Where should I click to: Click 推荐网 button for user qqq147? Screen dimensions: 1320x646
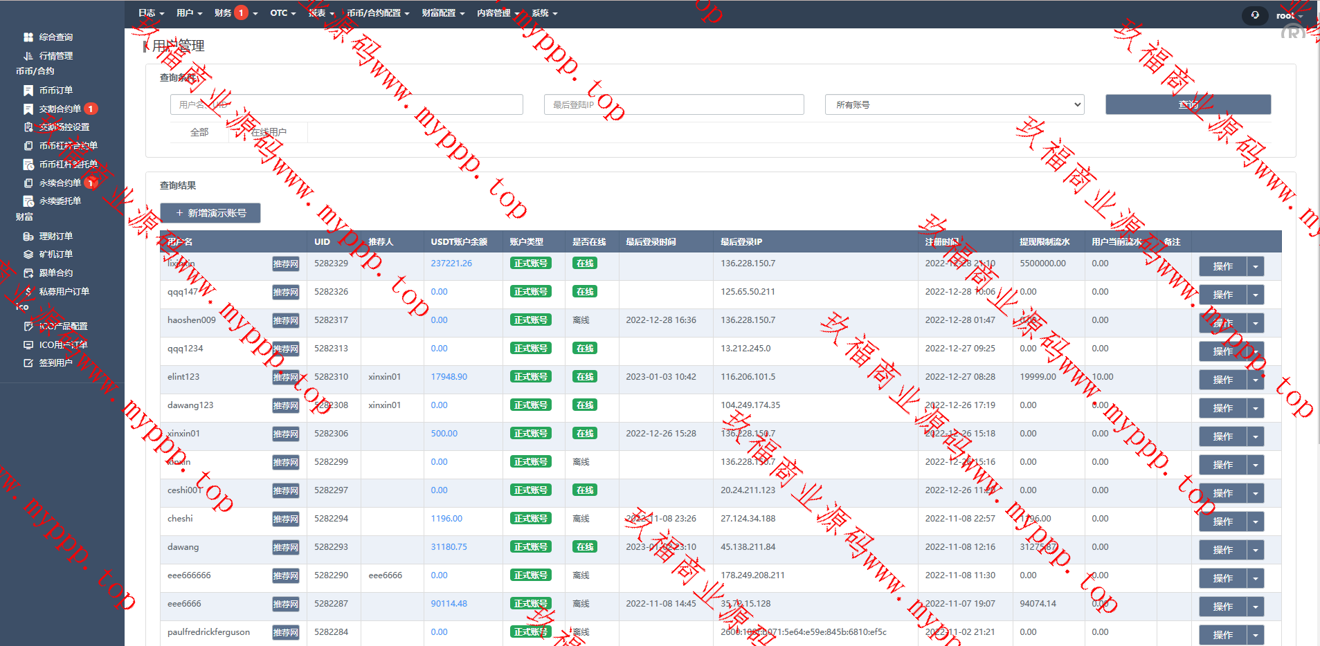point(285,293)
